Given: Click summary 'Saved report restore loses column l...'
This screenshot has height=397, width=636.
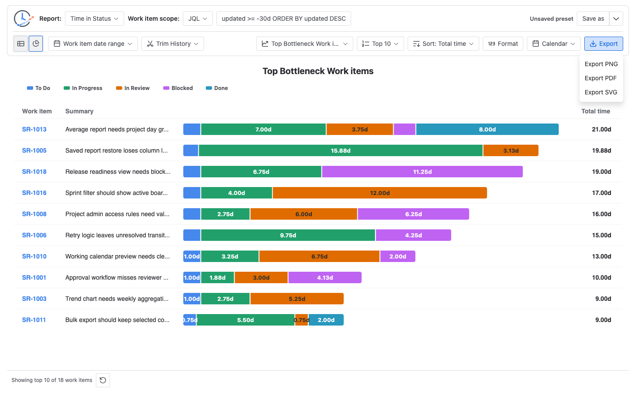Looking at the screenshot, I should coord(117,150).
